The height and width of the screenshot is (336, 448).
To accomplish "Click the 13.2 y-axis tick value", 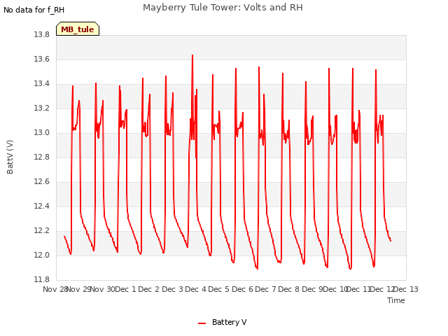I will point(42,108).
